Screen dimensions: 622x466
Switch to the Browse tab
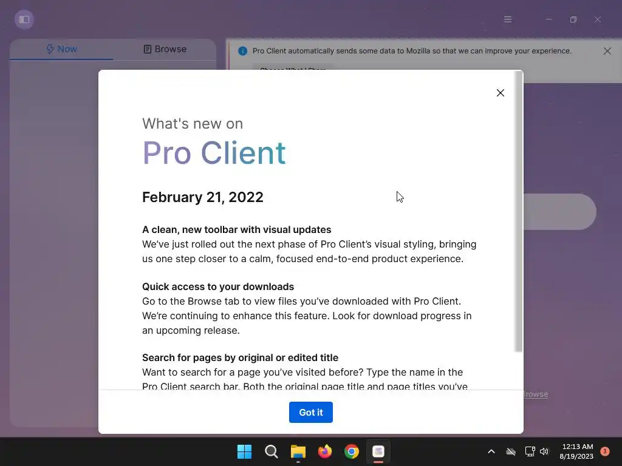point(165,49)
